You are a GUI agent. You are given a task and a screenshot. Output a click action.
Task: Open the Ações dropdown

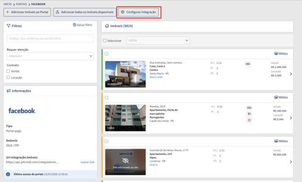tap(158, 40)
